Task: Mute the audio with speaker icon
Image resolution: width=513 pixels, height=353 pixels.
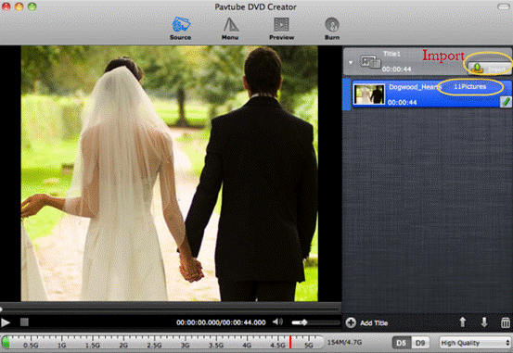Action: tap(277, 321)
